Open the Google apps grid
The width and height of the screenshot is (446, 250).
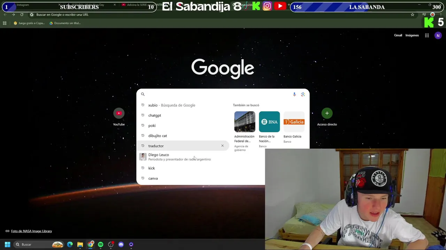coord(427,35)
